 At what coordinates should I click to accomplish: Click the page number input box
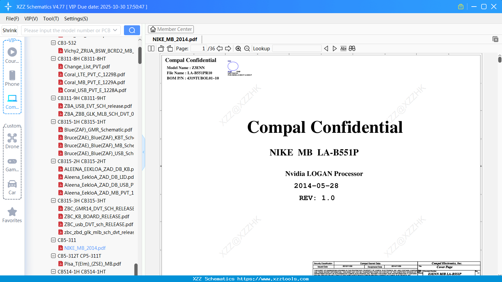coord(198,49)
